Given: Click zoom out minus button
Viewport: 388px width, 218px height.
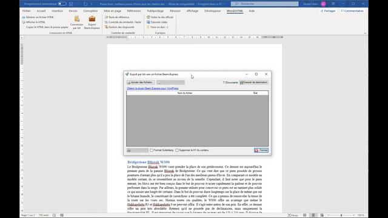Looking at the screenshot, I should pos(329,216).
